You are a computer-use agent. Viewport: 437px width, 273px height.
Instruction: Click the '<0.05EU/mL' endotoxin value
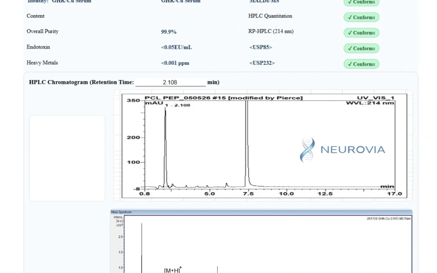[x=176, y=47]
